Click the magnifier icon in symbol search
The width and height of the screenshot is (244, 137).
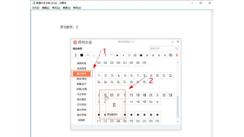(x=176, y=48)
